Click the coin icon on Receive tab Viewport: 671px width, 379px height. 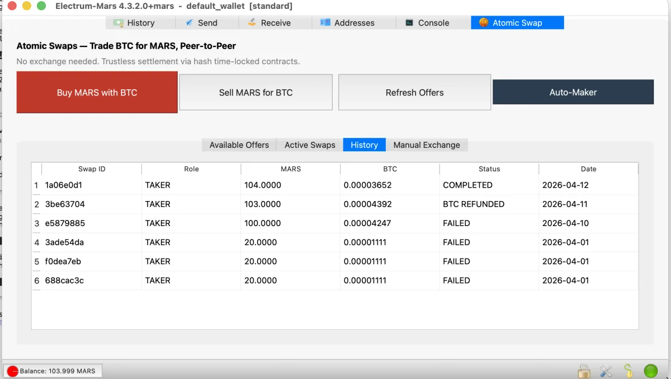pos(252,22)
